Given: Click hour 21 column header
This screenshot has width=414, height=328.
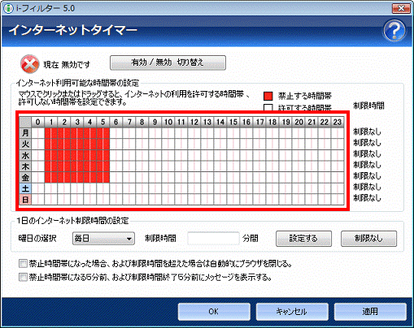Looking at the screenshot, I should (x=312, y=122).
